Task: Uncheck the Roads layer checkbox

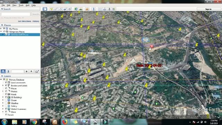Action: click(6, 94)
